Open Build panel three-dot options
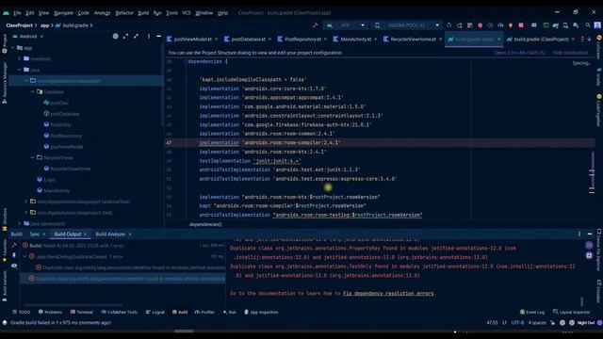Image resolution: width=603 pixels, height=339 pixels. click(579, 234)
